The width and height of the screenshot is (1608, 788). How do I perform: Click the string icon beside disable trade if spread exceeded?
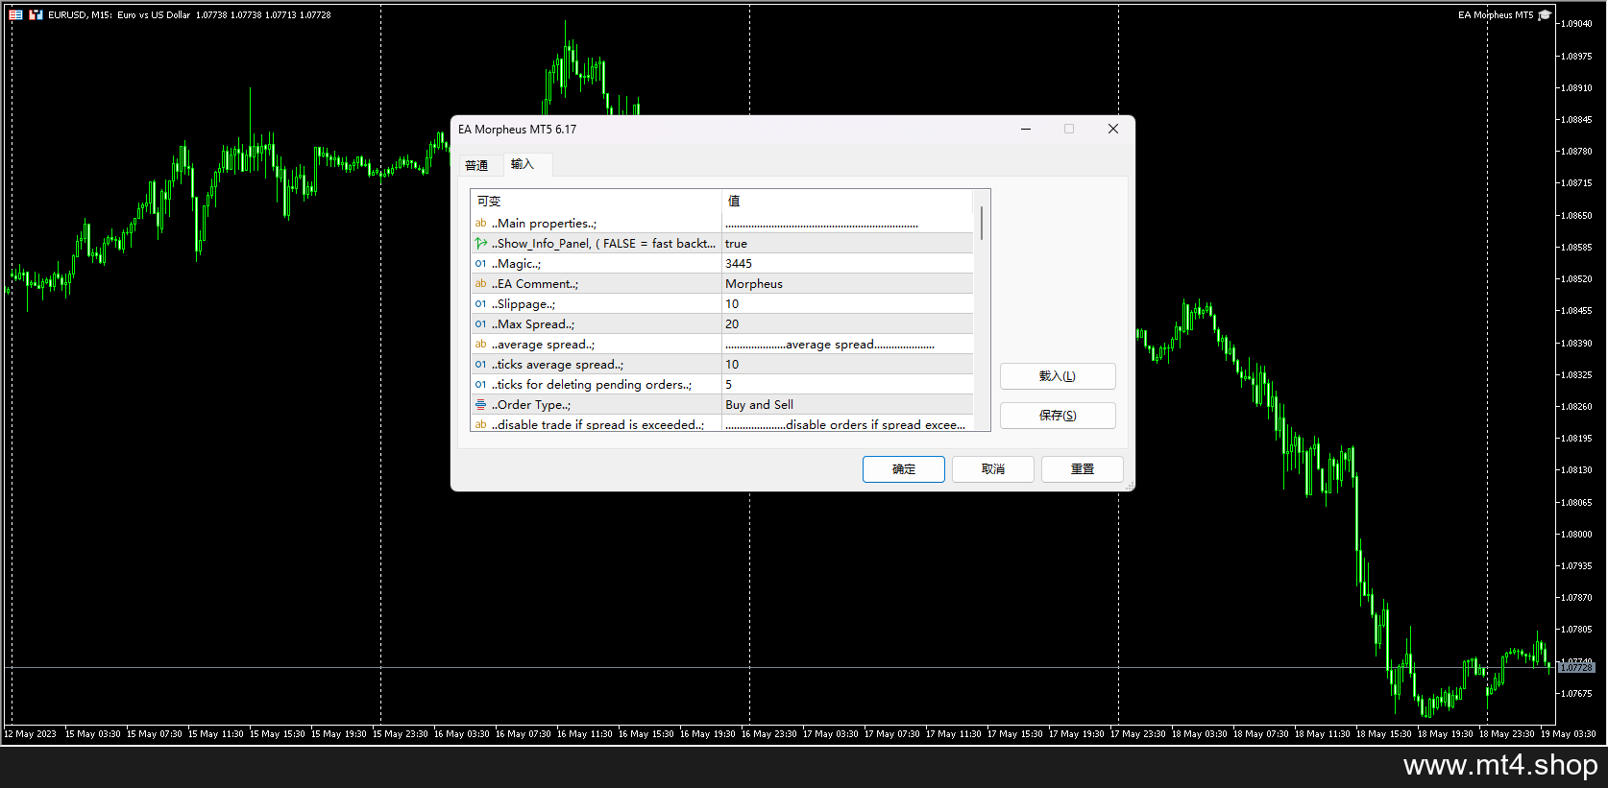click(x=480, y=424)
